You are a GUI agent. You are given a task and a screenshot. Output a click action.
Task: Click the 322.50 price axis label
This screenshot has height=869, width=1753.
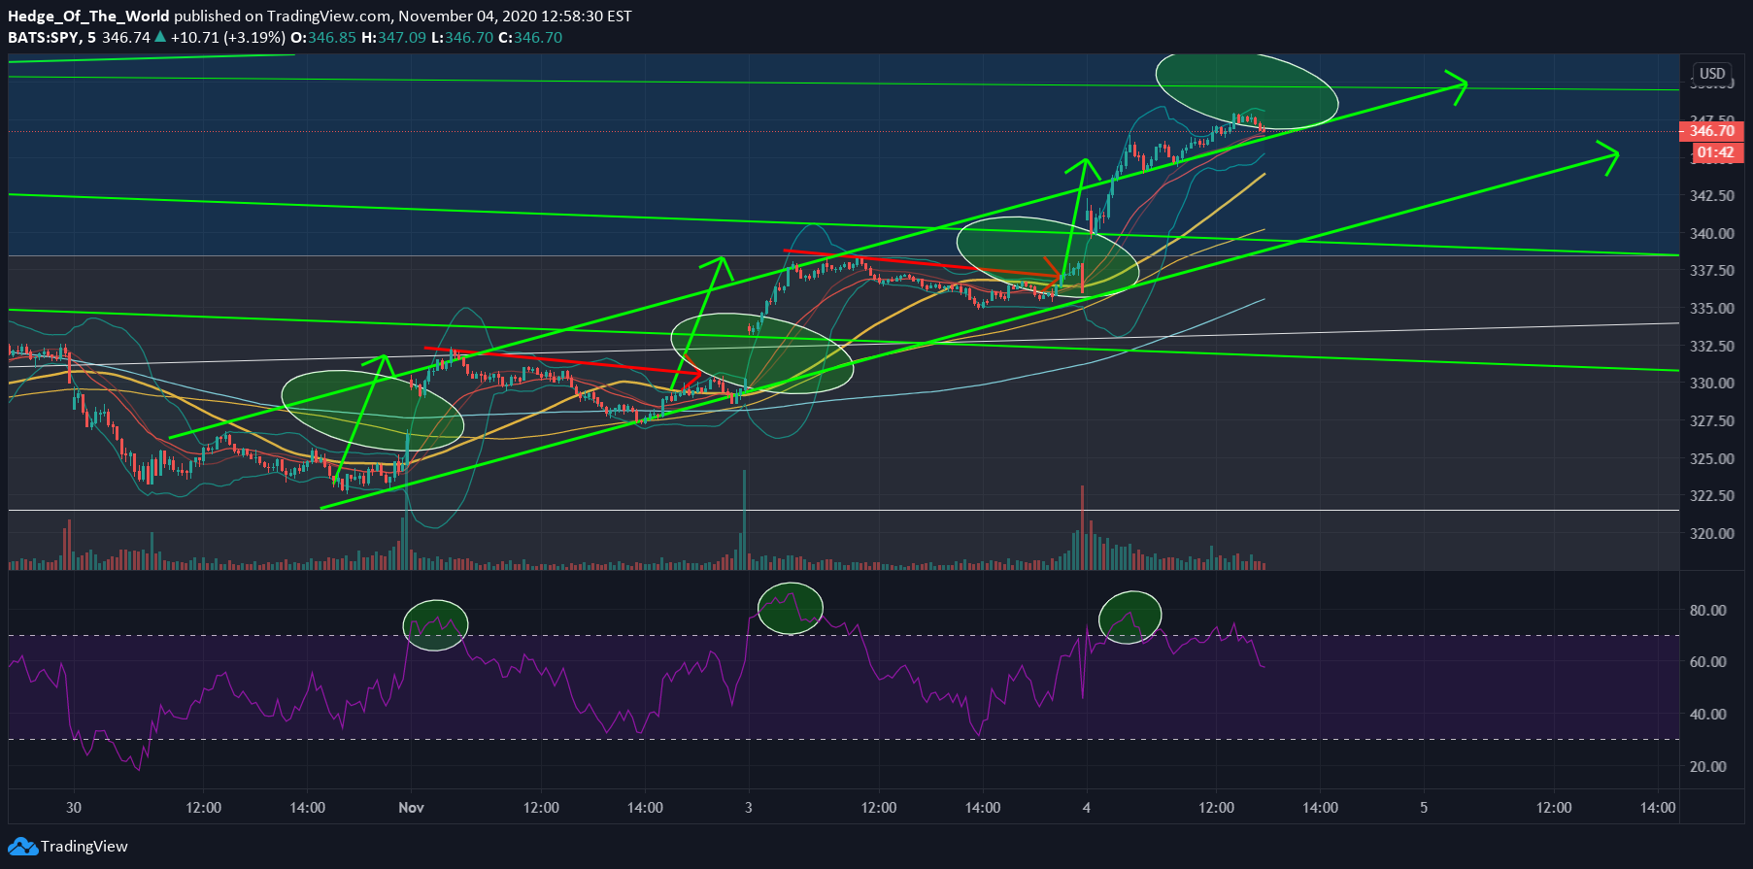coord(1712,495)
